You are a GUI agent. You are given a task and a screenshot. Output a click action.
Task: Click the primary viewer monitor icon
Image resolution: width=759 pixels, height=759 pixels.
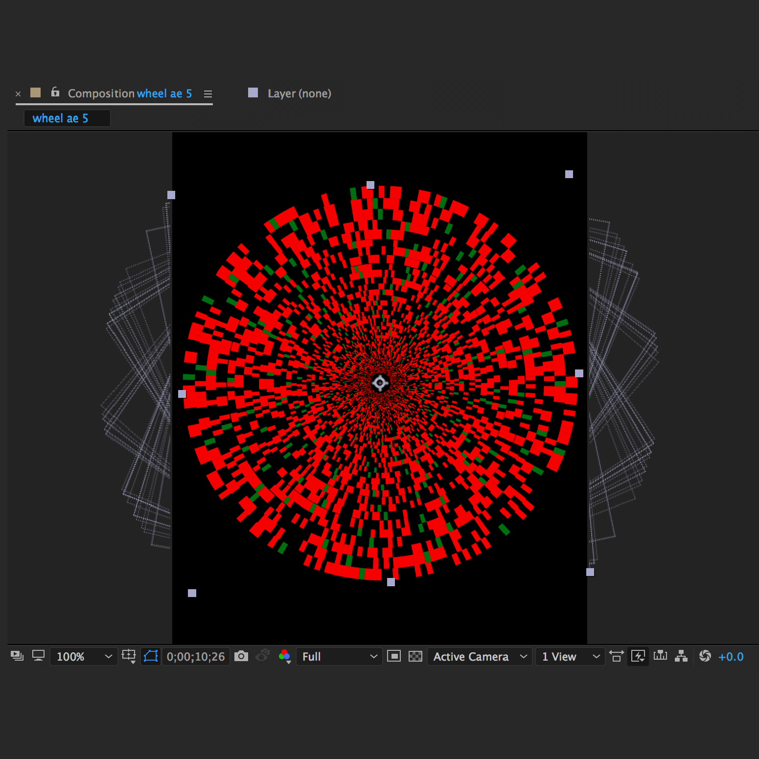click(38, 656)
